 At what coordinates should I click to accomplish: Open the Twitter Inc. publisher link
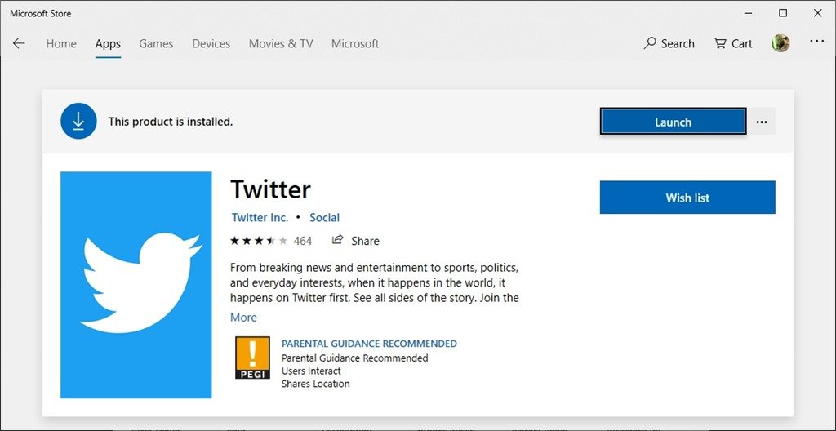coord(260,218)
